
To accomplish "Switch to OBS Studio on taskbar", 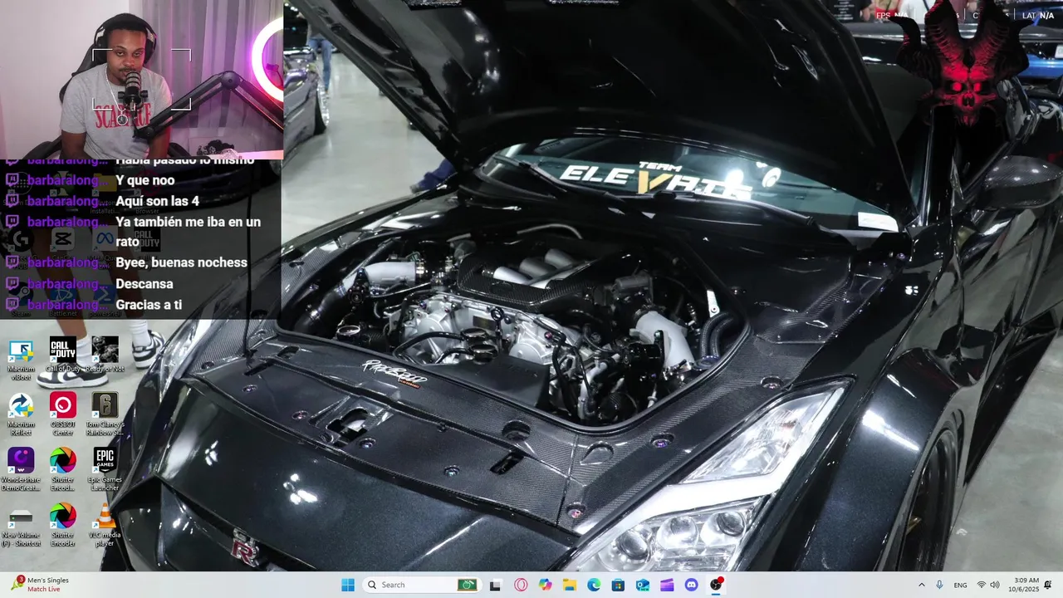I will tap(716, 585).
